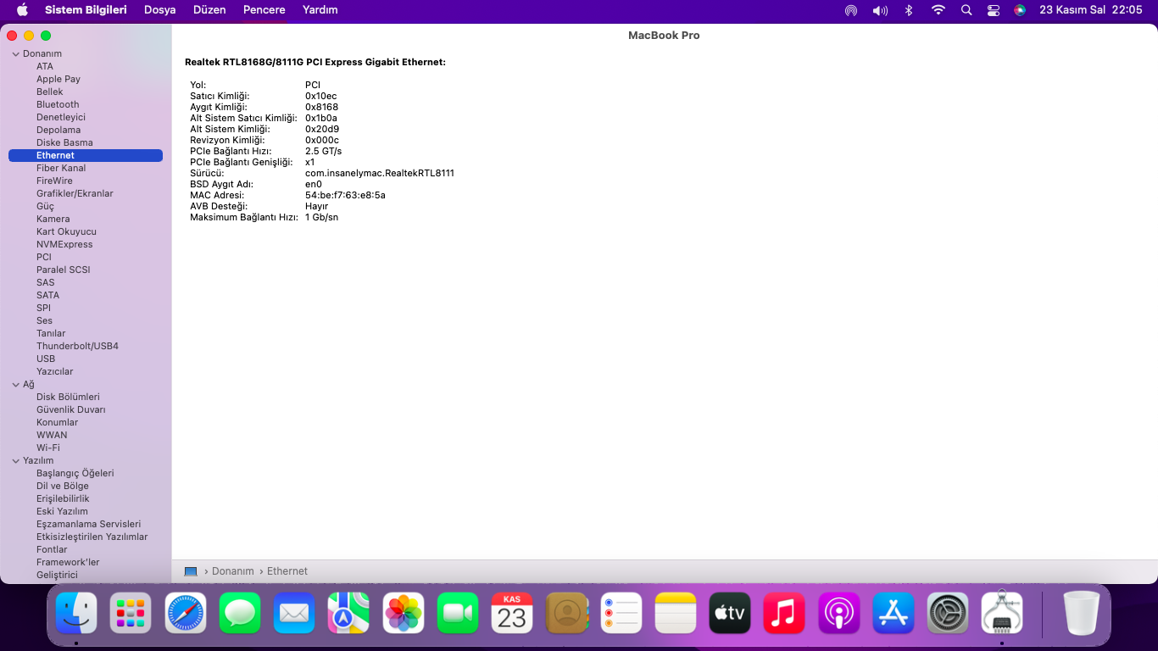The image size is (1158, 651).
Task: Open Finder from the dock
Action: click(76, 613)
